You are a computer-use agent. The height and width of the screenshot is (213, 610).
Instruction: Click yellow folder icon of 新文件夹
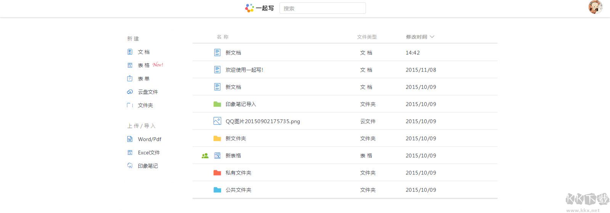217,138
